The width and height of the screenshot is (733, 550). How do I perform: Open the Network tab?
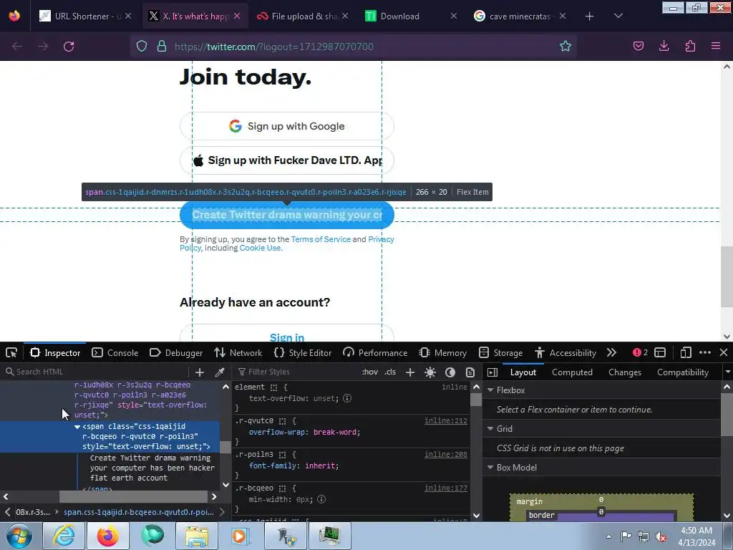point(238,352)
